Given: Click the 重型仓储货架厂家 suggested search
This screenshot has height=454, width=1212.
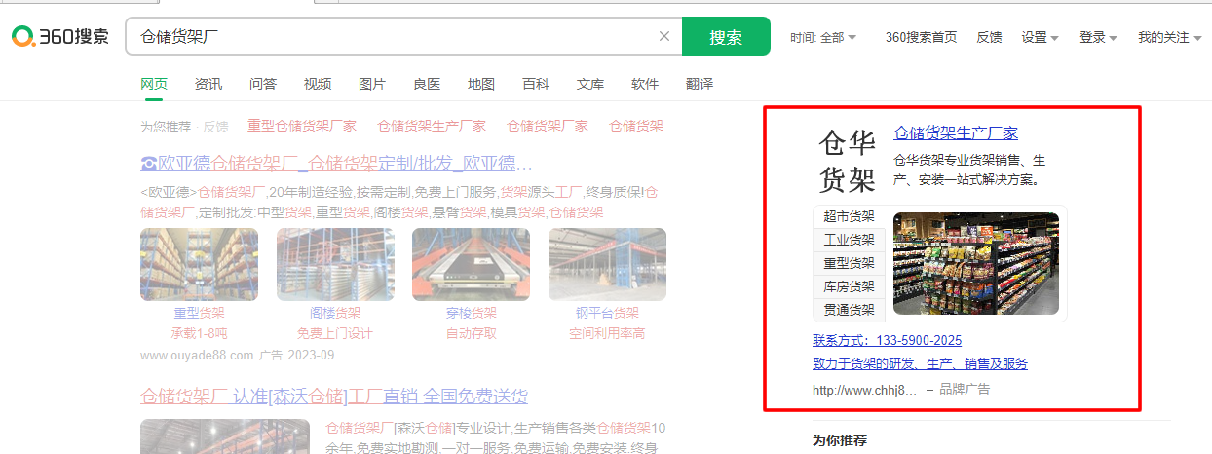Looking at the screenshot, I should click(x=302, y=126).
